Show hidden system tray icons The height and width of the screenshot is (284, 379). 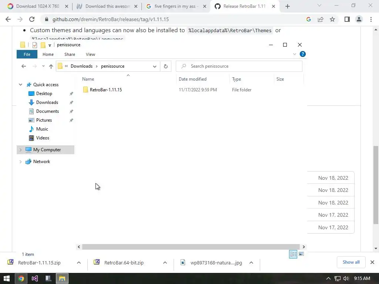[x=328, y=278]
